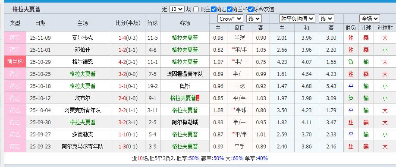Uncheck the 荷乙 league checkbox

pos(214,9)
